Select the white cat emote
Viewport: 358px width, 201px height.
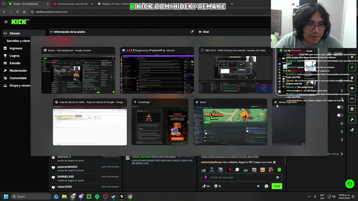[x=254, y=170]
